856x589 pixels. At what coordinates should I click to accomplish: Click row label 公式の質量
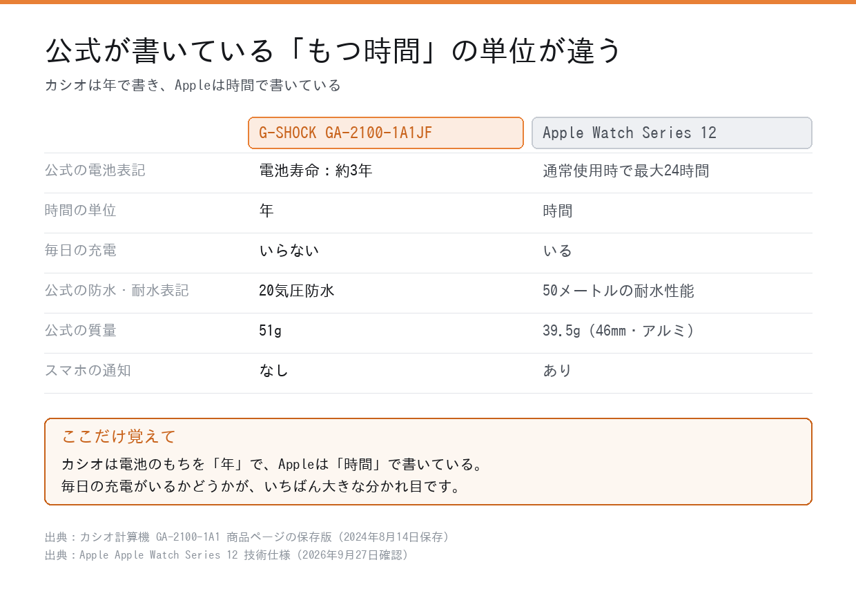pyautogui.click(x=81, y=330)
